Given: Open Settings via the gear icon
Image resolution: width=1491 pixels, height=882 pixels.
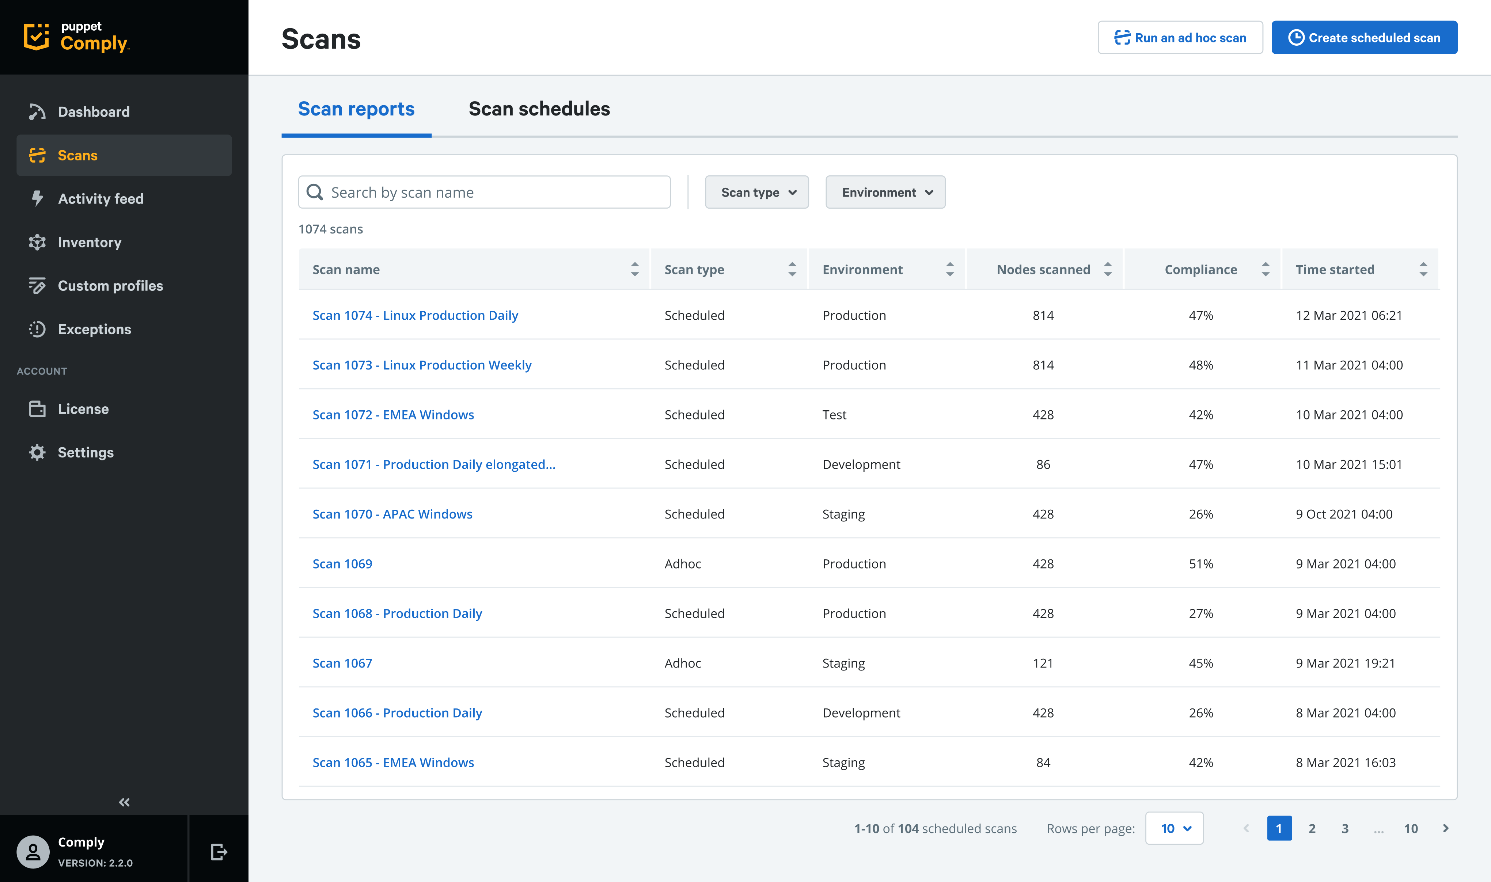Looking at the screenshot, I should tap(37, 452).
